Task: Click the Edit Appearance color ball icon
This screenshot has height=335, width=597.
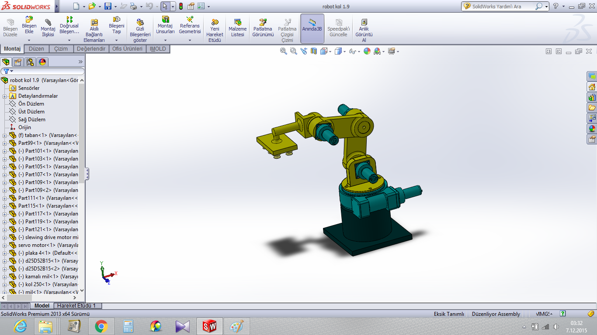Action: tap(367, 51)
